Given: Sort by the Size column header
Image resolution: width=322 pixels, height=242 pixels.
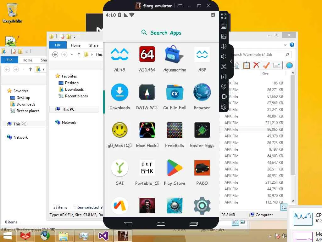Looking at the screenshot, I should pyautogui.click(x=265, y=74).
